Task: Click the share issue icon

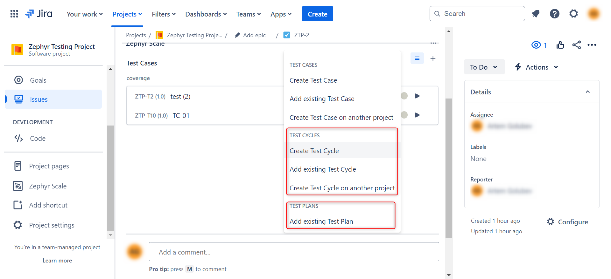Action: [x=576, y=45]
